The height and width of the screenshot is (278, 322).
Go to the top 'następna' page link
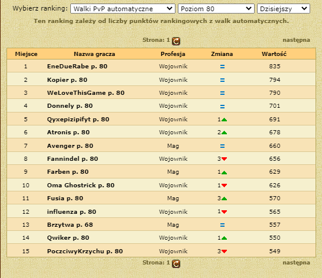(x=296, y=40)
